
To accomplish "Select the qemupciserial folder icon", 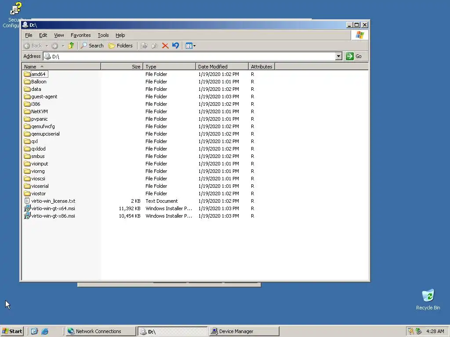I will pos(27,134).
